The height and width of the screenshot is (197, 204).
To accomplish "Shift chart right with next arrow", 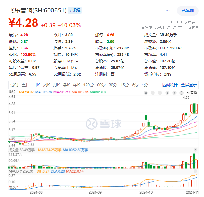I will click(x=174, y=93).
